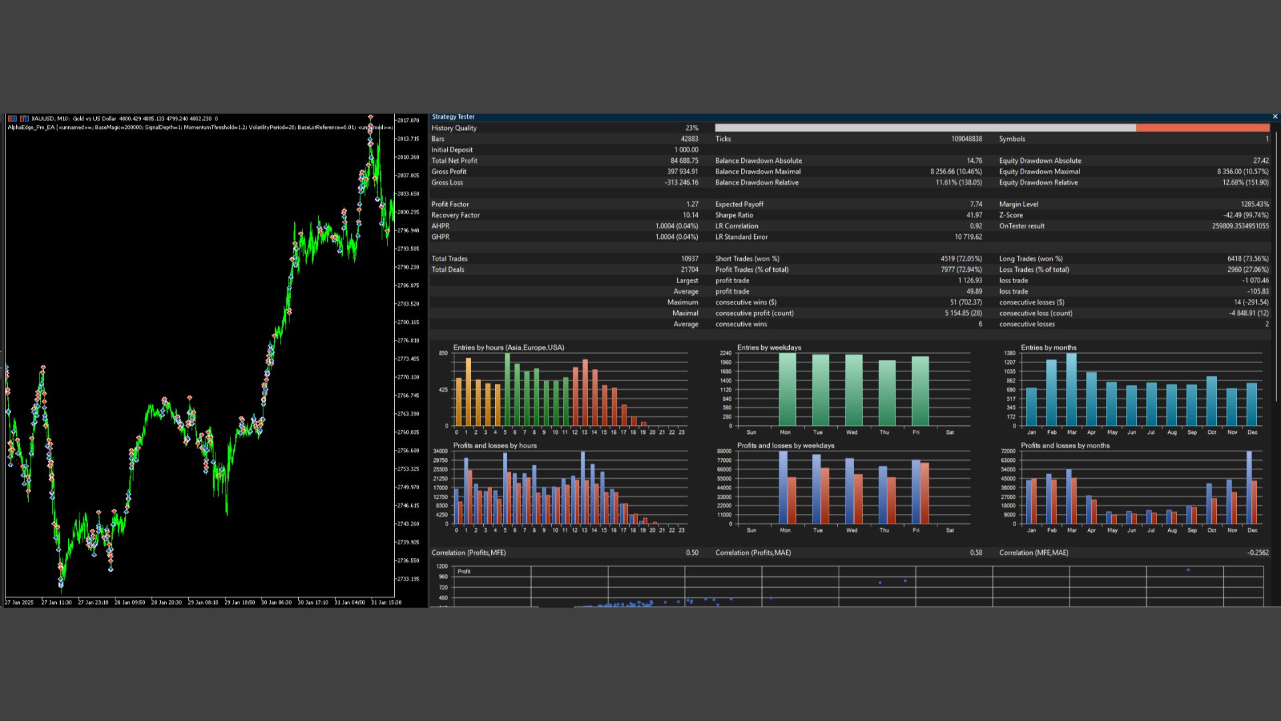The image size is (1281, 721).
Task: Click March bar in Entries by months
Action: [x=1071, y=389]
